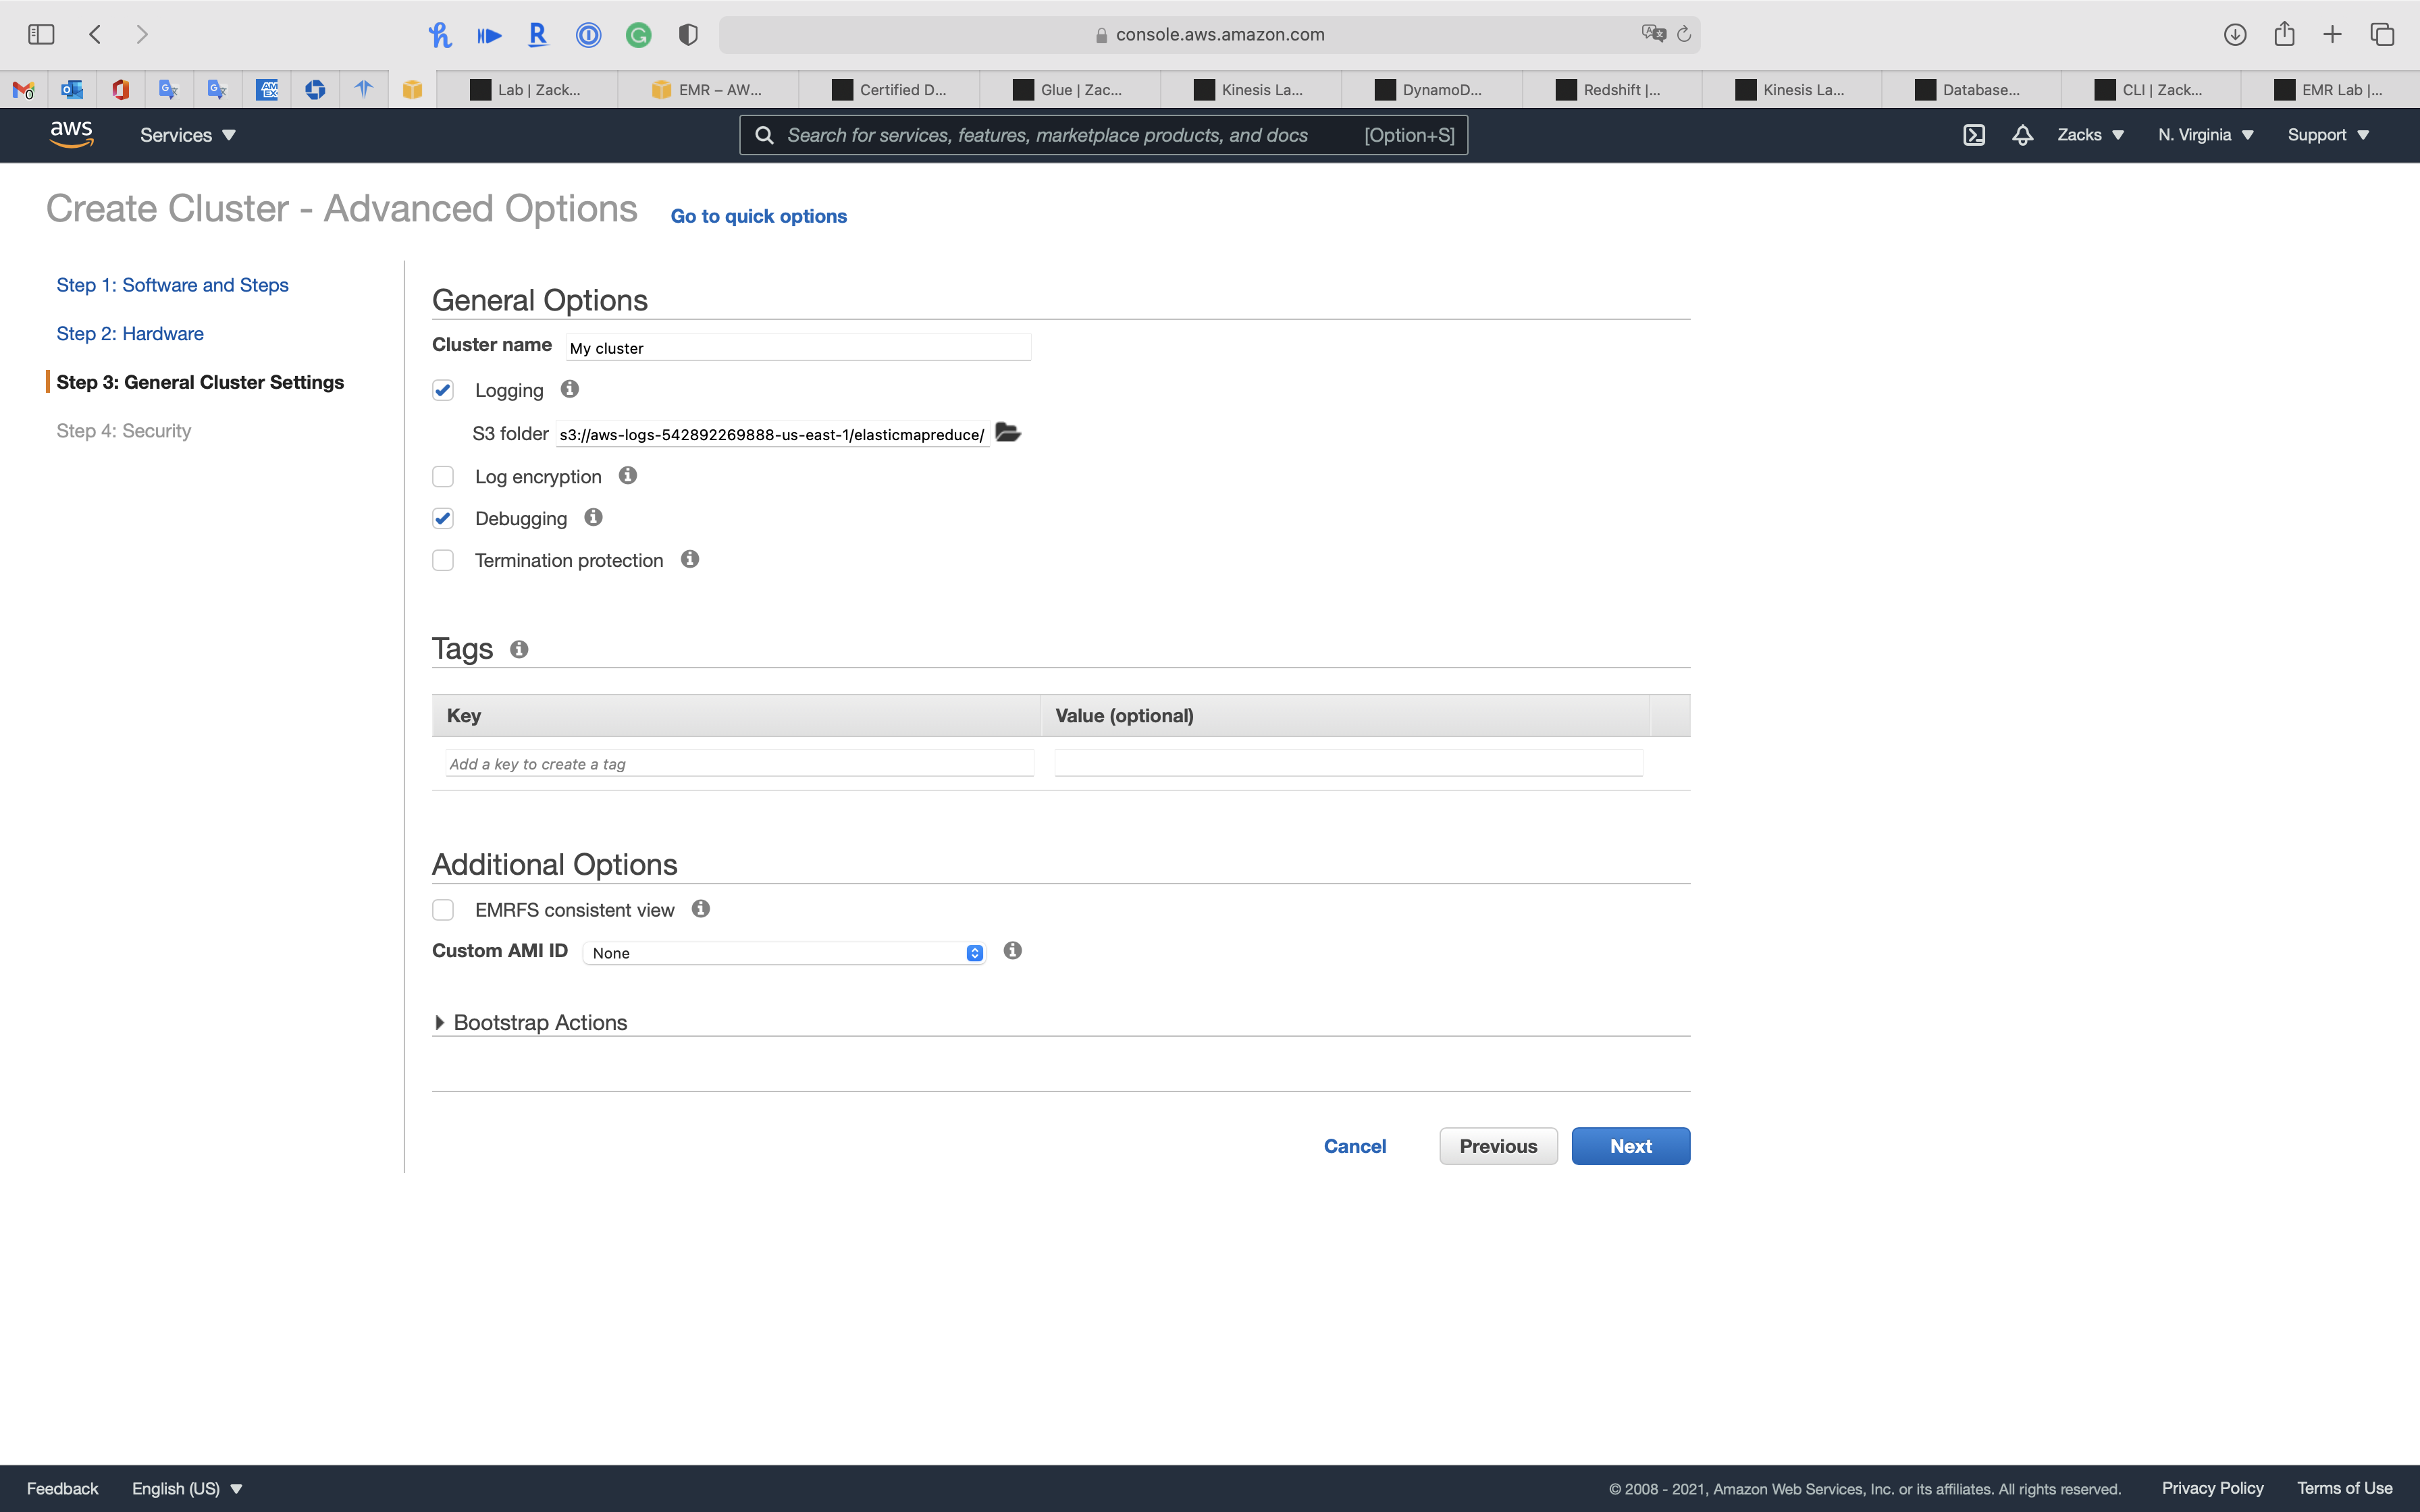Click the Go to quick options link
The width and height of the screenshot is (2420, 1512).
(758, 216)
